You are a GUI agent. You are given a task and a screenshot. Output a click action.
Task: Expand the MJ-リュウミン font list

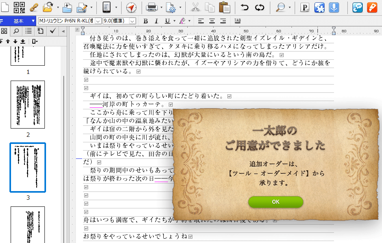(98, 21)
